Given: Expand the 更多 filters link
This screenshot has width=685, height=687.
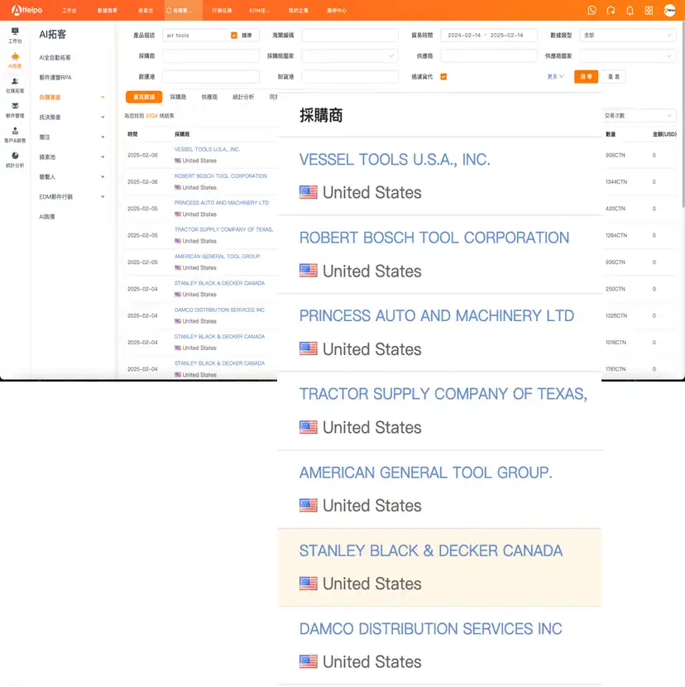Looking at the screenshot, I should (x=555, y=77).
